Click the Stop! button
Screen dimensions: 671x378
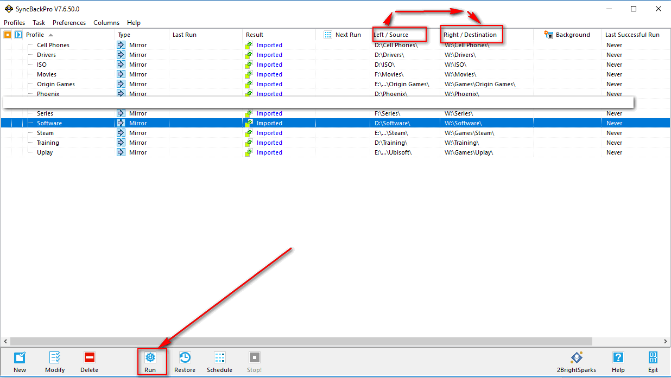[255, 362]
